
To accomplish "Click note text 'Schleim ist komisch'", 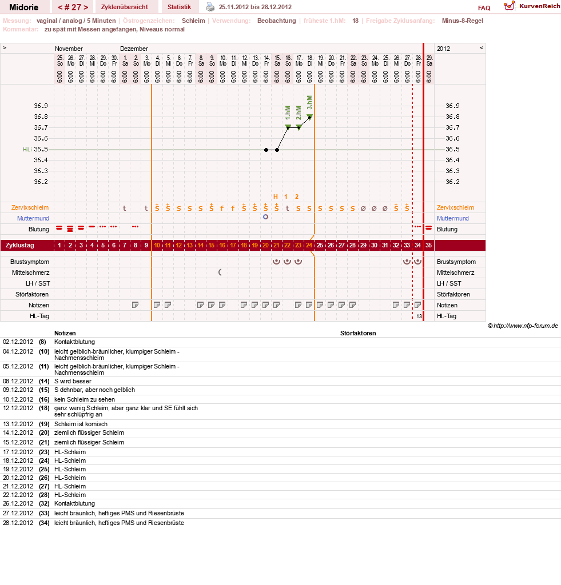I will click(81, 424).
